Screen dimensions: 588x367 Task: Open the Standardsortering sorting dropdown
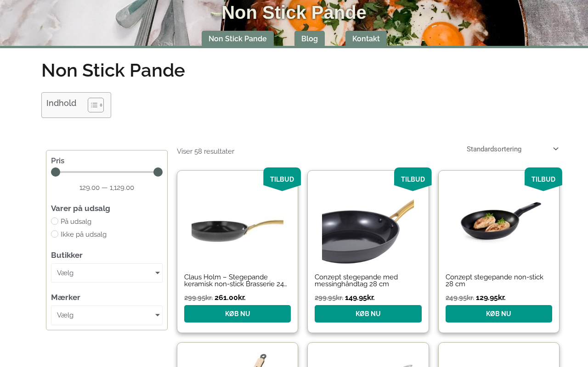click(512, 149)
